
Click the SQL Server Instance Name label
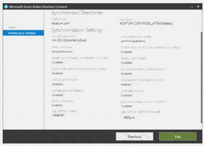click(140, 112)
